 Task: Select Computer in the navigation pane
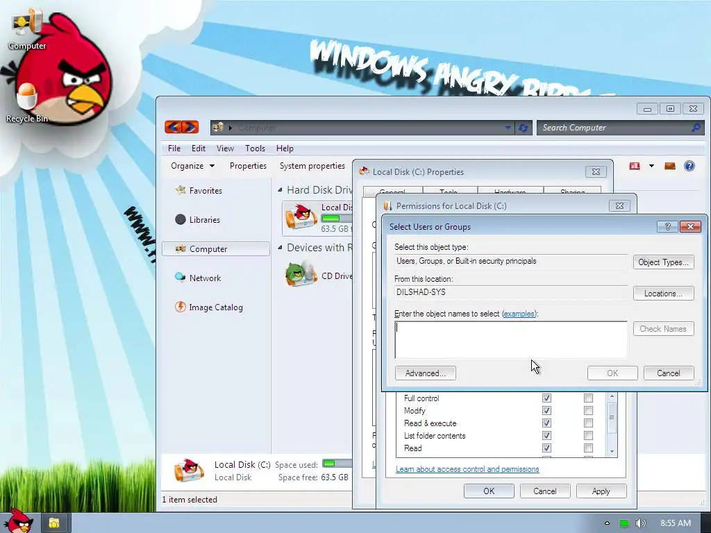click(216, 249)
